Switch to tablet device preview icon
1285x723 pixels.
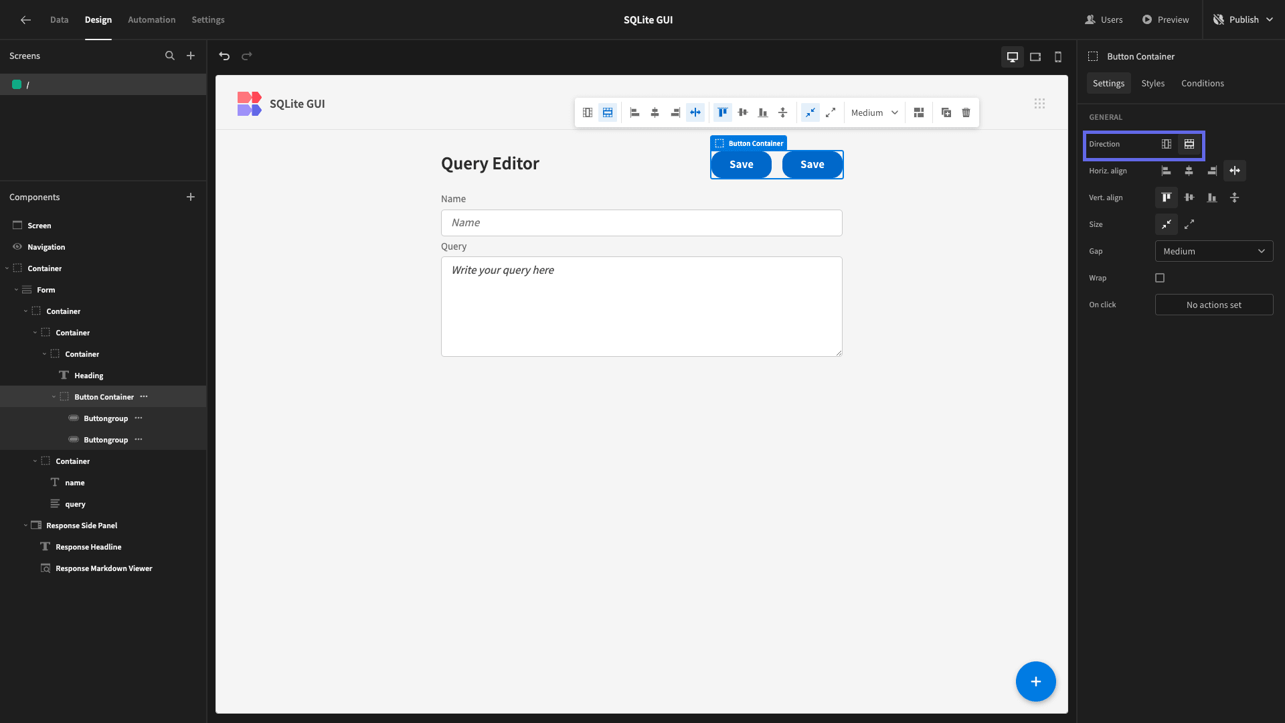tap(1035, 57)
